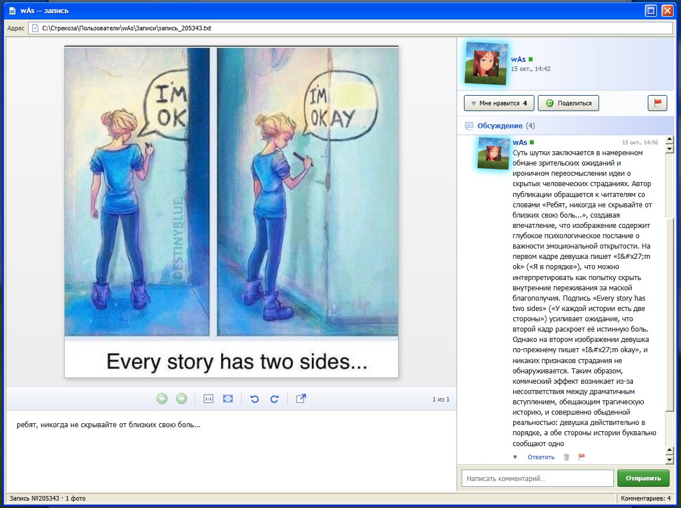Viewport: 681px width, 508px height.
Task: Rotate the photo clockwise
Action: (x=274, y=399)
